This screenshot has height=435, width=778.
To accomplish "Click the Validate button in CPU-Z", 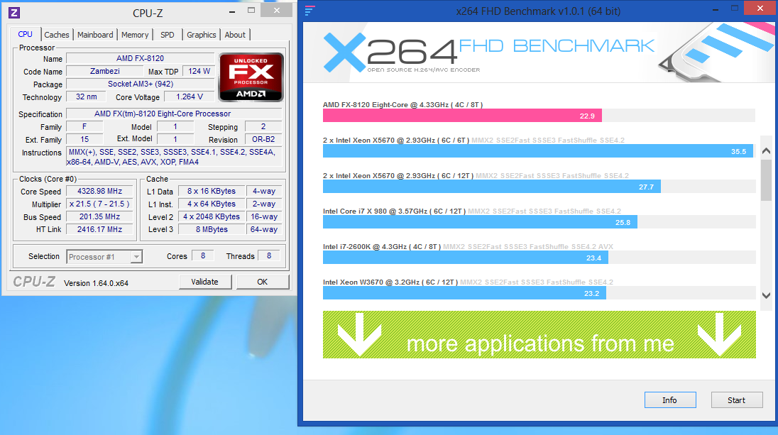I will 204,282.
